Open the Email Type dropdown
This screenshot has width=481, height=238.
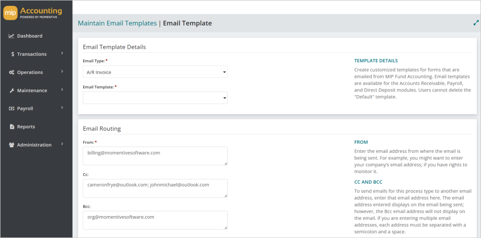point(155,72)
